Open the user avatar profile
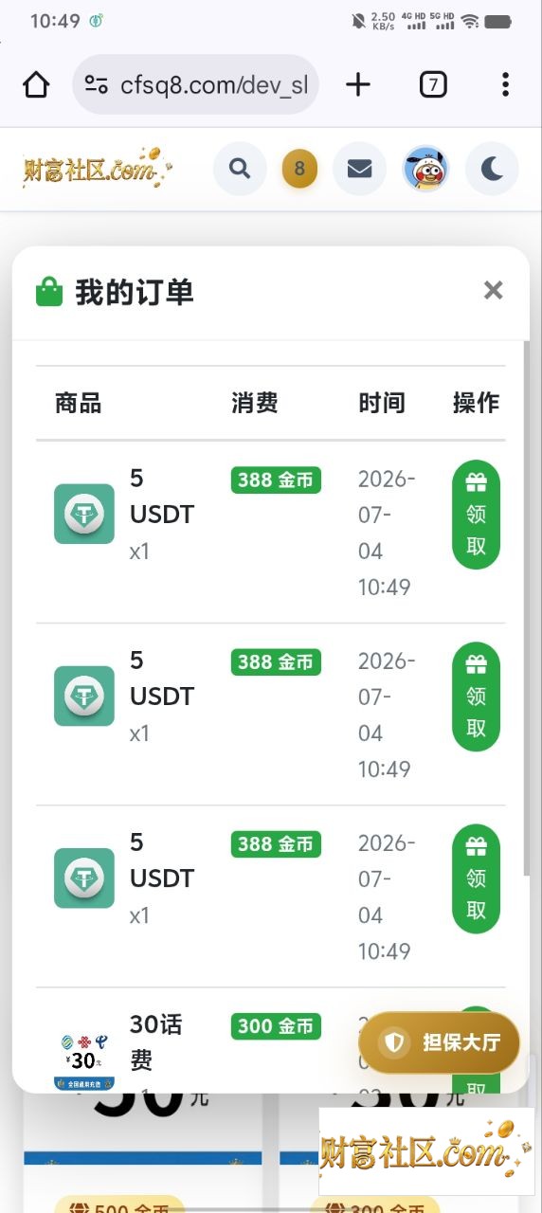This screenshot has height=1213, width=542. coord(425,170)
